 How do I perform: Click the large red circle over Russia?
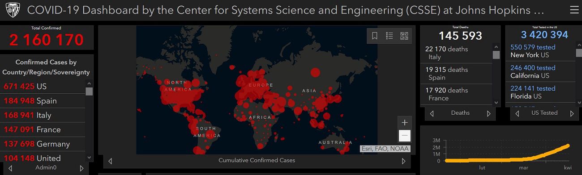(x=315, y=72)
